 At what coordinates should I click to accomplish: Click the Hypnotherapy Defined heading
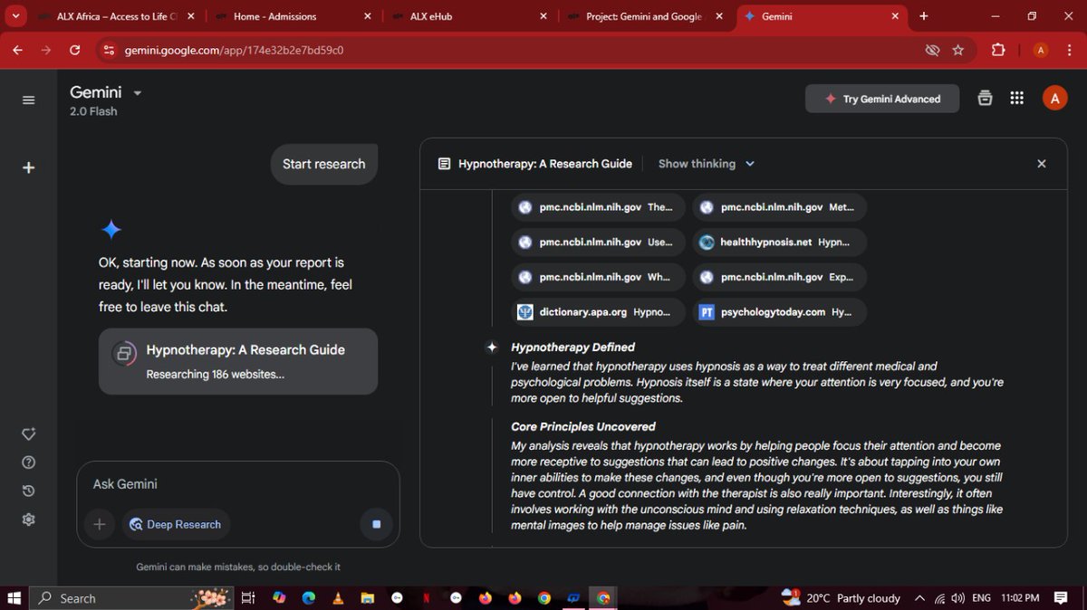(x=572, y=347)
